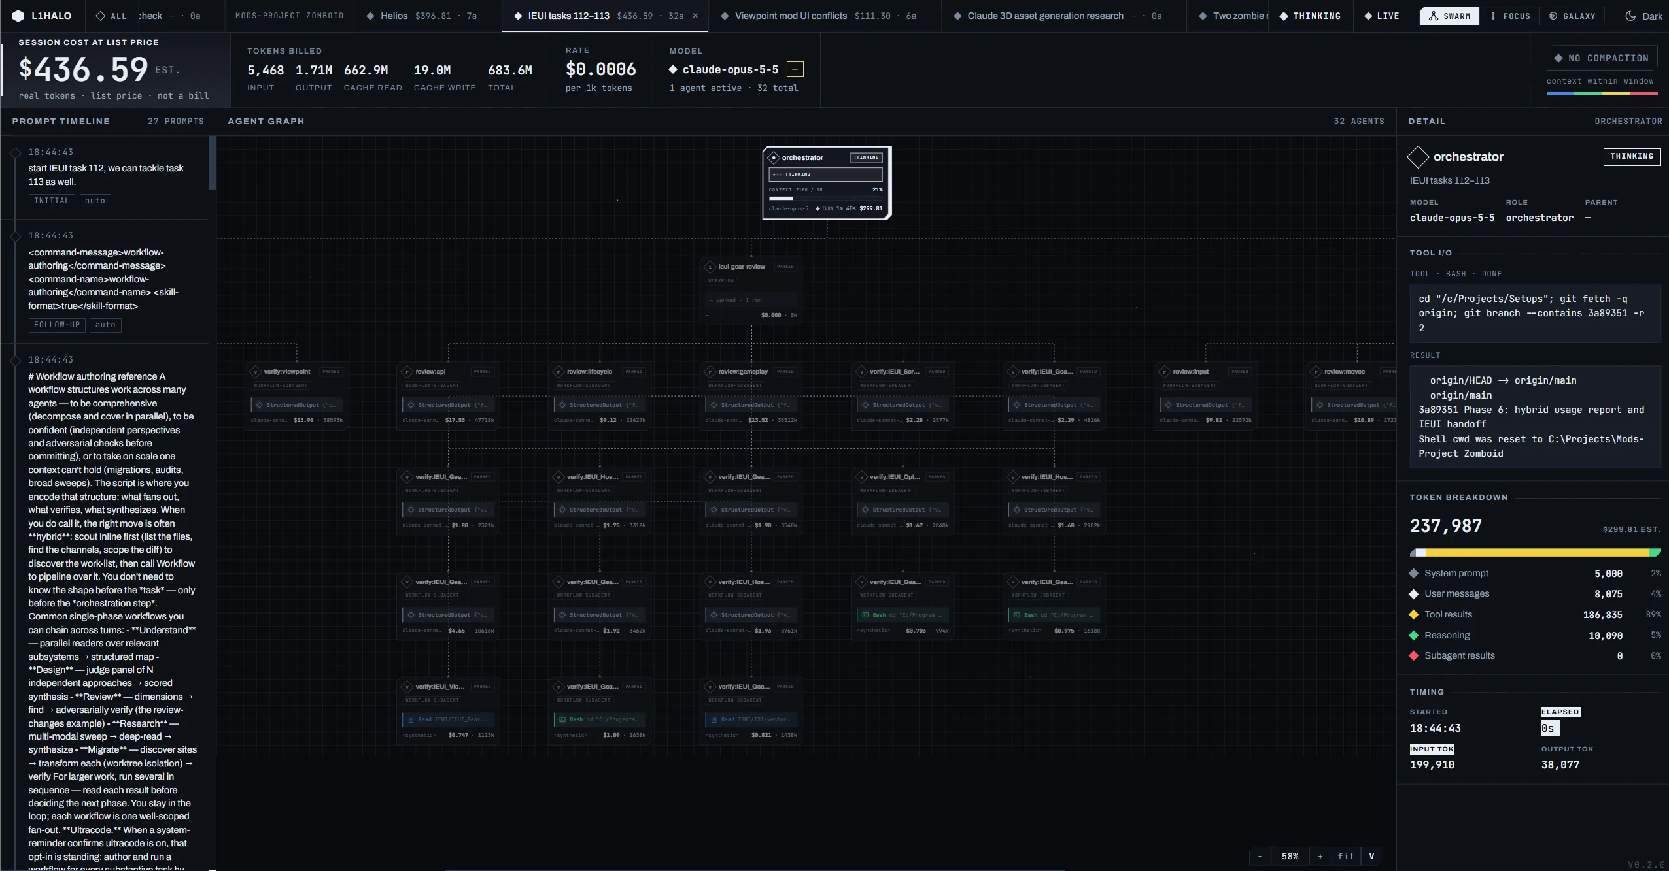Click the r icon on review:lifecycle node
Viewport: 1669px width, 871px height.
[559, 372]
